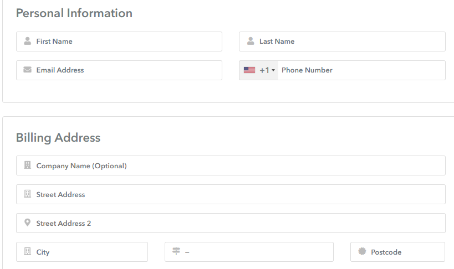Click the envelope icon in the Email Address field

coord(28,70)
